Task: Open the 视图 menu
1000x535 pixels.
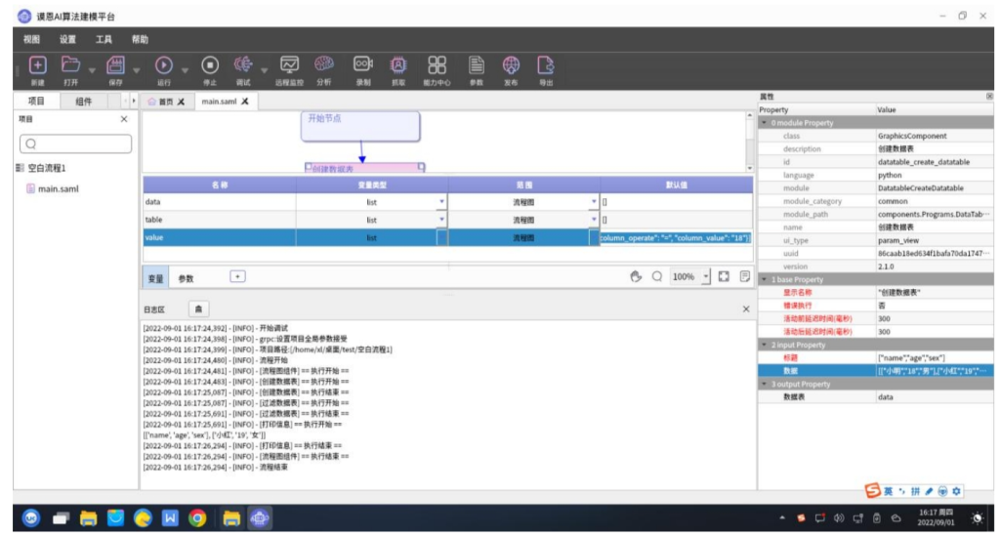Action: coord(31,39)
